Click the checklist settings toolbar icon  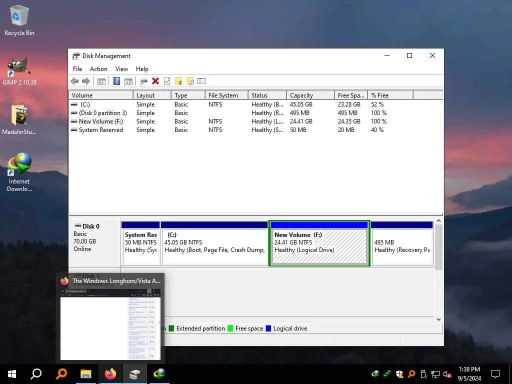pos(201,81)
